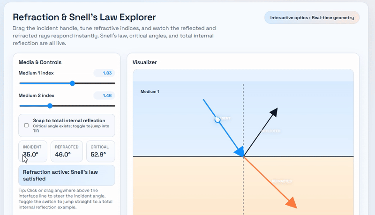
Task: Click the orange refracted ray arrowhead
Action: [291, 202]
